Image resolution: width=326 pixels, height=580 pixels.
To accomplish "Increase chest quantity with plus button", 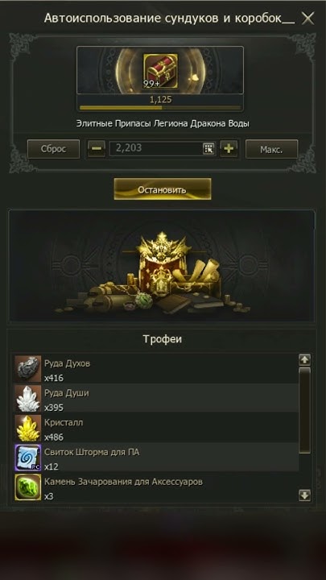I will click(229, 149).
